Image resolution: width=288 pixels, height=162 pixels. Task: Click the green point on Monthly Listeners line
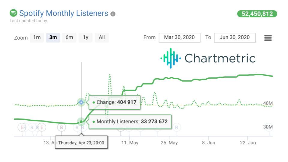point(81,122)
